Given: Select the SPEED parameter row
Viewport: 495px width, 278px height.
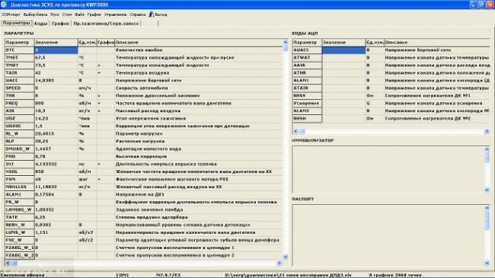Looking at the screenshot, I should pyautogui.click(x=144, y=88).
